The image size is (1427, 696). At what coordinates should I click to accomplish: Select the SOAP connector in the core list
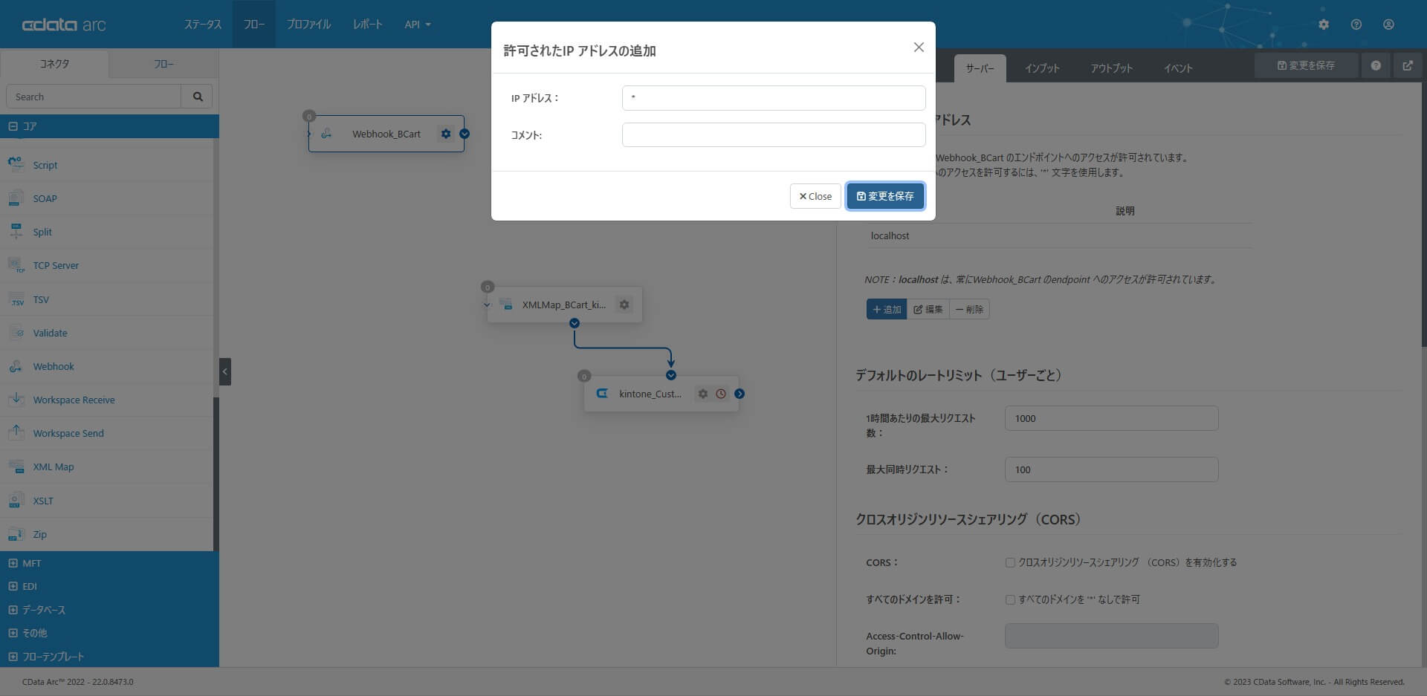[108, 198]
